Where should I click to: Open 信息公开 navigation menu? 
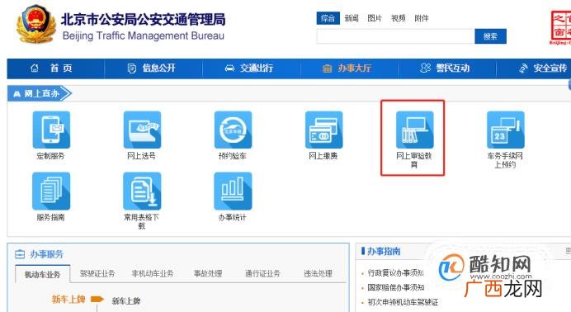pyautogui.click(x=158, y=68)
